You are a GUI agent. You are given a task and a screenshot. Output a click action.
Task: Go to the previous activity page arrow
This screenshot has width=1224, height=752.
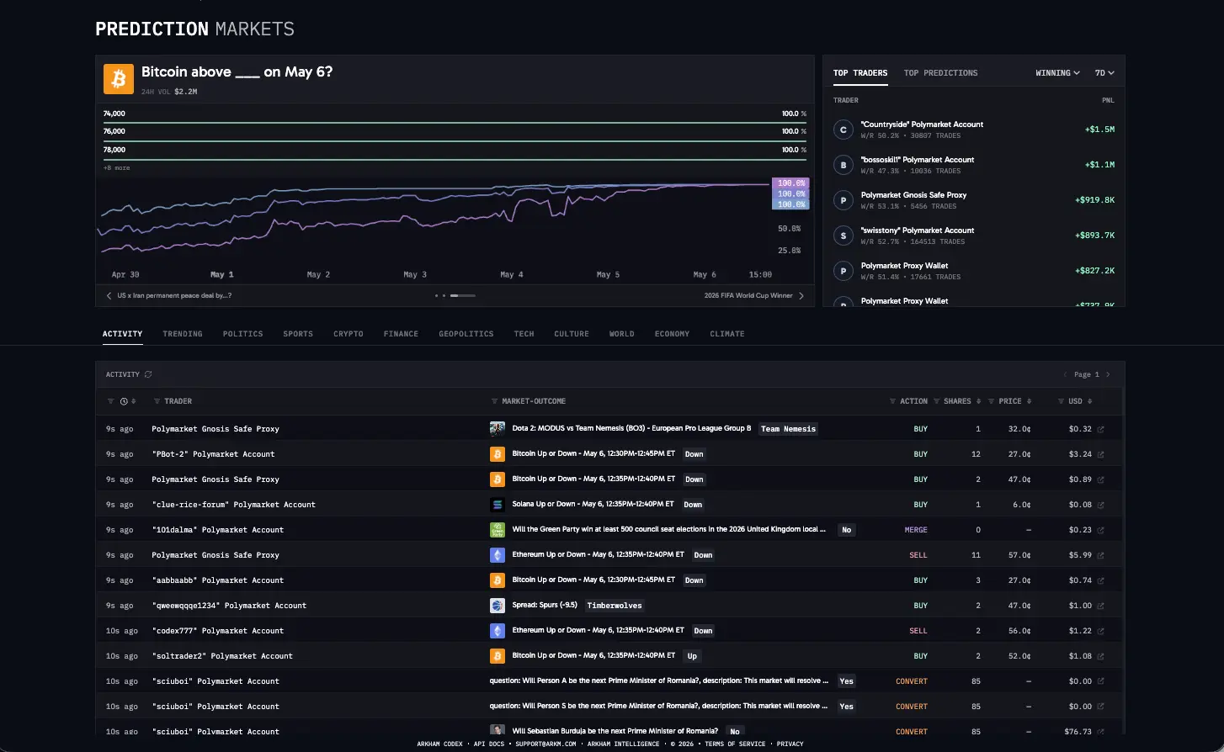[x=1066, y=374]
